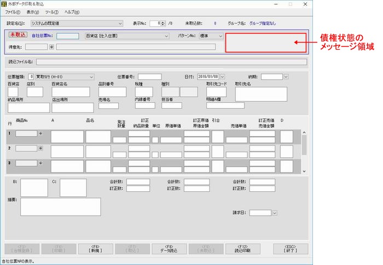Click the 伝票番号 input field
This screenshot has width=383, height=265.
click(x=149, y=77)
